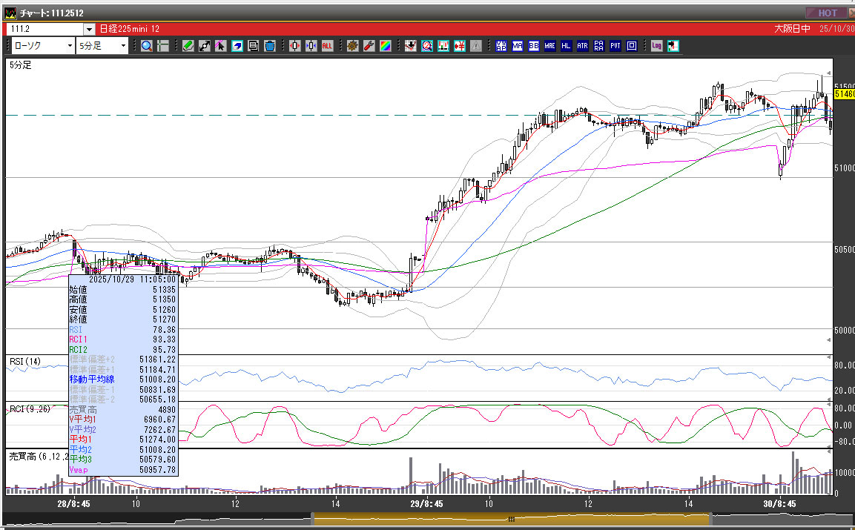
Task: Click the red ALL toolbar button
Action: (327, 46)
